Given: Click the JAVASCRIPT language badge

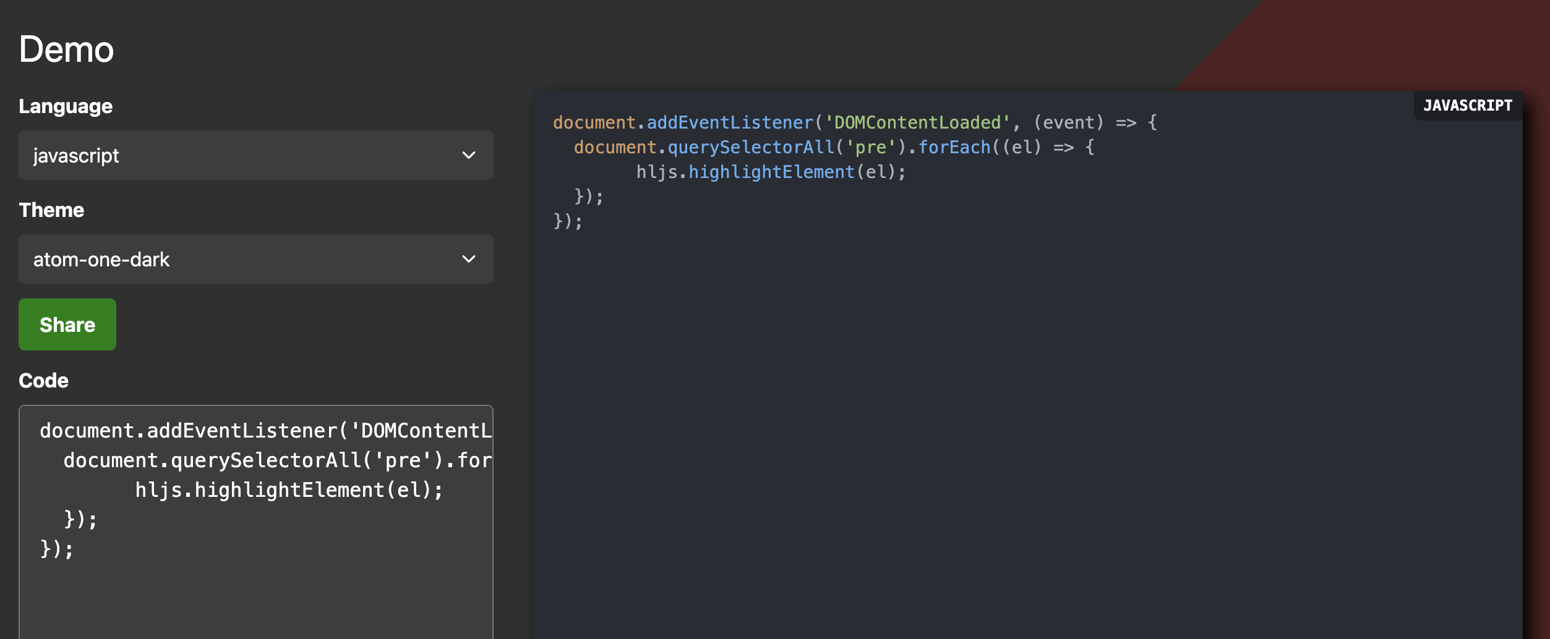Looking at the screenshot, I should click(x=1467, y=106).
